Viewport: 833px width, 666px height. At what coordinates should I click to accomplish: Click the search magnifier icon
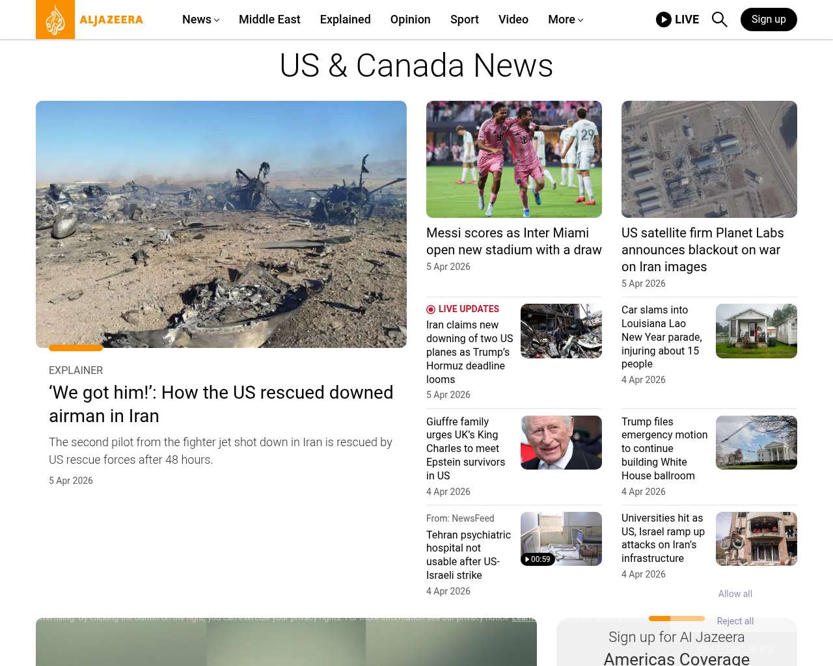pos(719,20)
